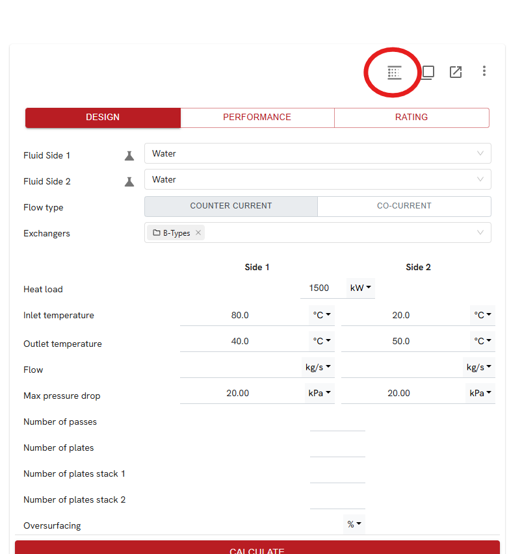This screenshot has height=554, width=509.
Task: Click the flask icon beside Fluid Side 2
Action: click(x=129, y=182)
